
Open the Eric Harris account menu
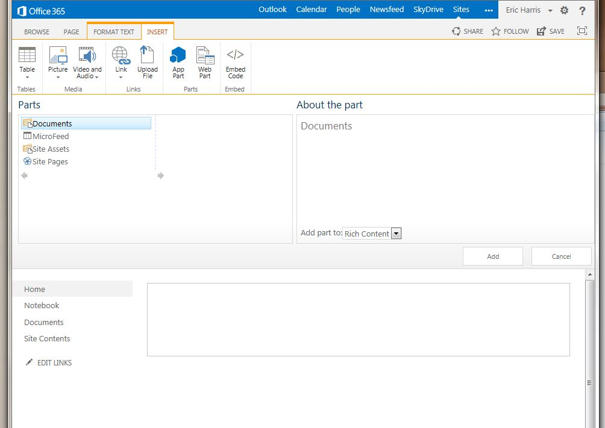(x=529, y=10)
